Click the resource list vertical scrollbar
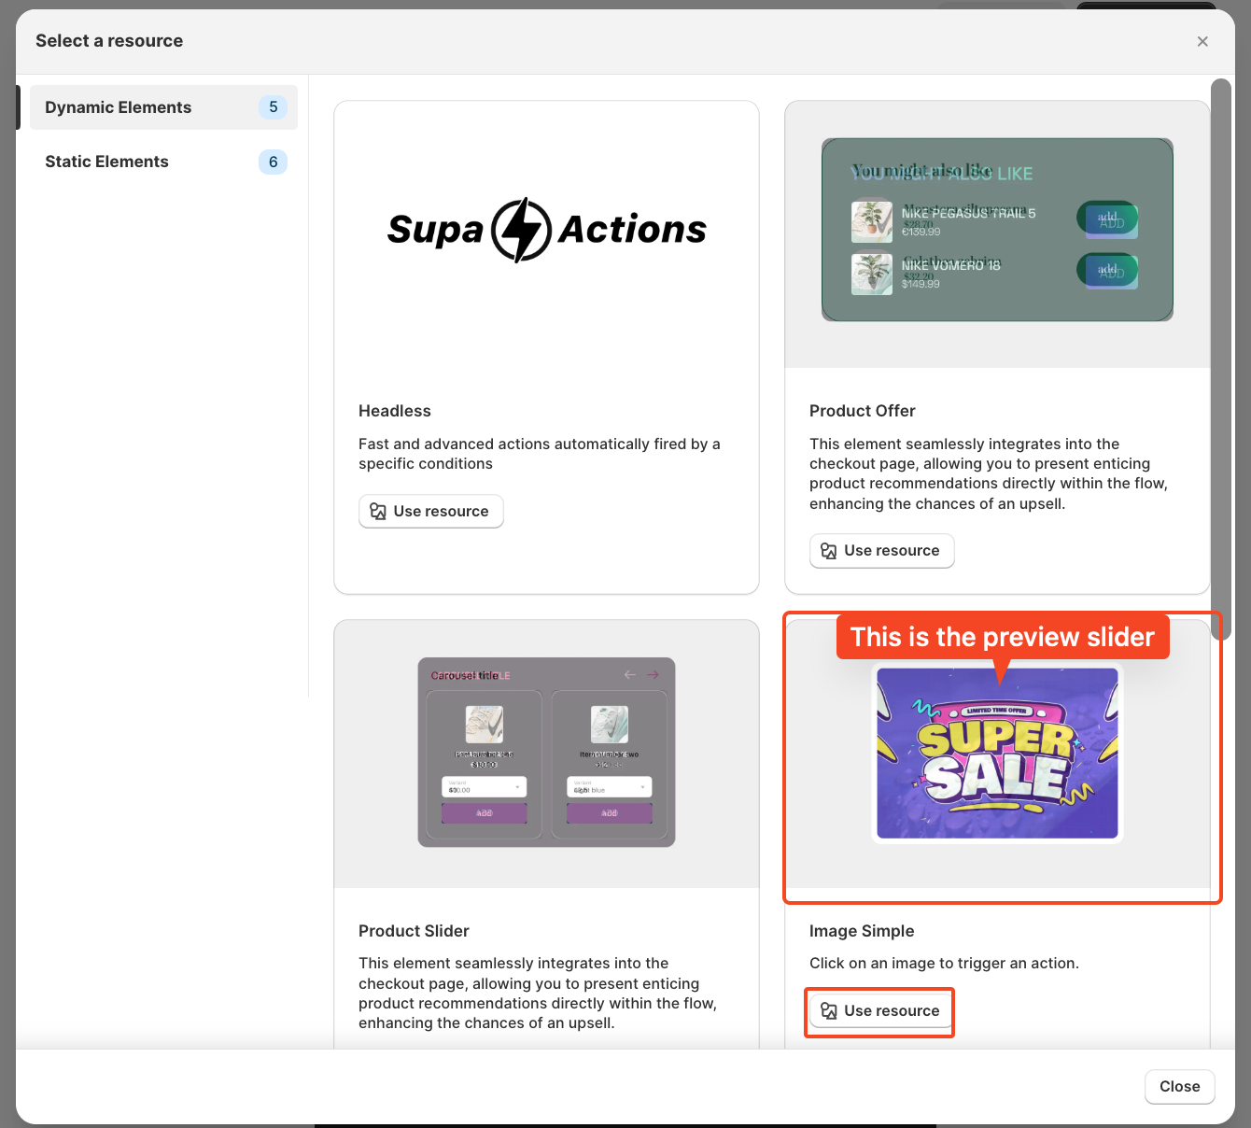The width and height of the screenshot is (1251, 1128). [1221, 360]
